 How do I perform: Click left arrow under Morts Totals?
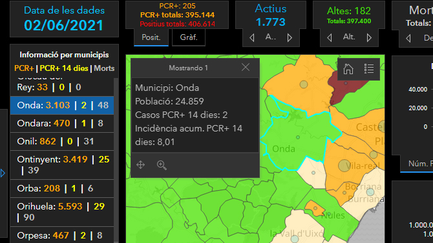pos(408,38)
